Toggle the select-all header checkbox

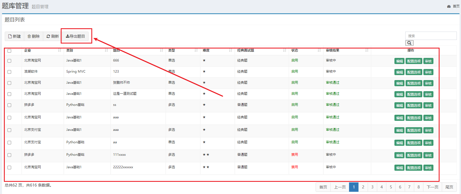click(x=9, y=51)
